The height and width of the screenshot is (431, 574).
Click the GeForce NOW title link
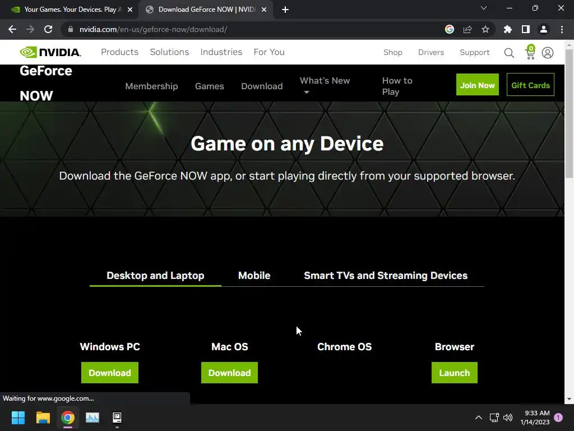tap(46, 83)
